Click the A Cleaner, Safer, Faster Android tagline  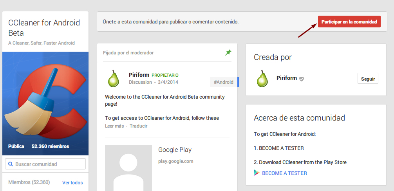click(42, 43)
